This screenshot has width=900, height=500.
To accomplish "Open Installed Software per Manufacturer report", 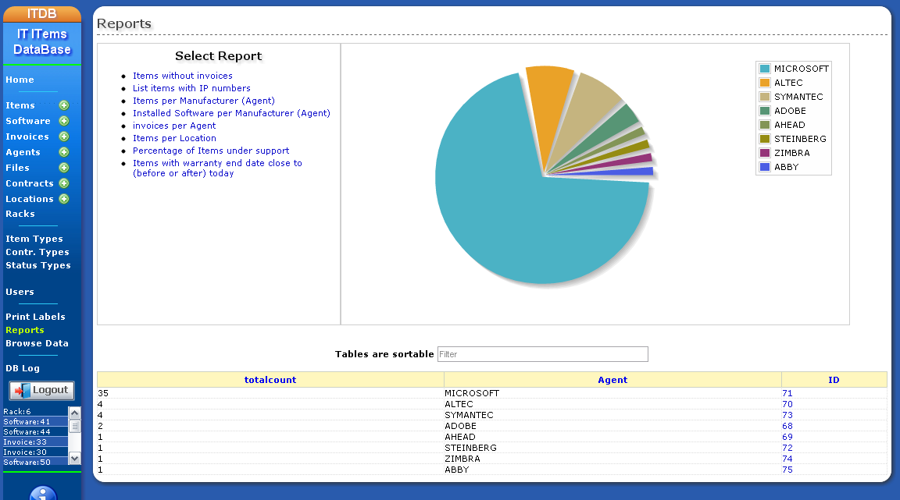I will coord(231,114).
